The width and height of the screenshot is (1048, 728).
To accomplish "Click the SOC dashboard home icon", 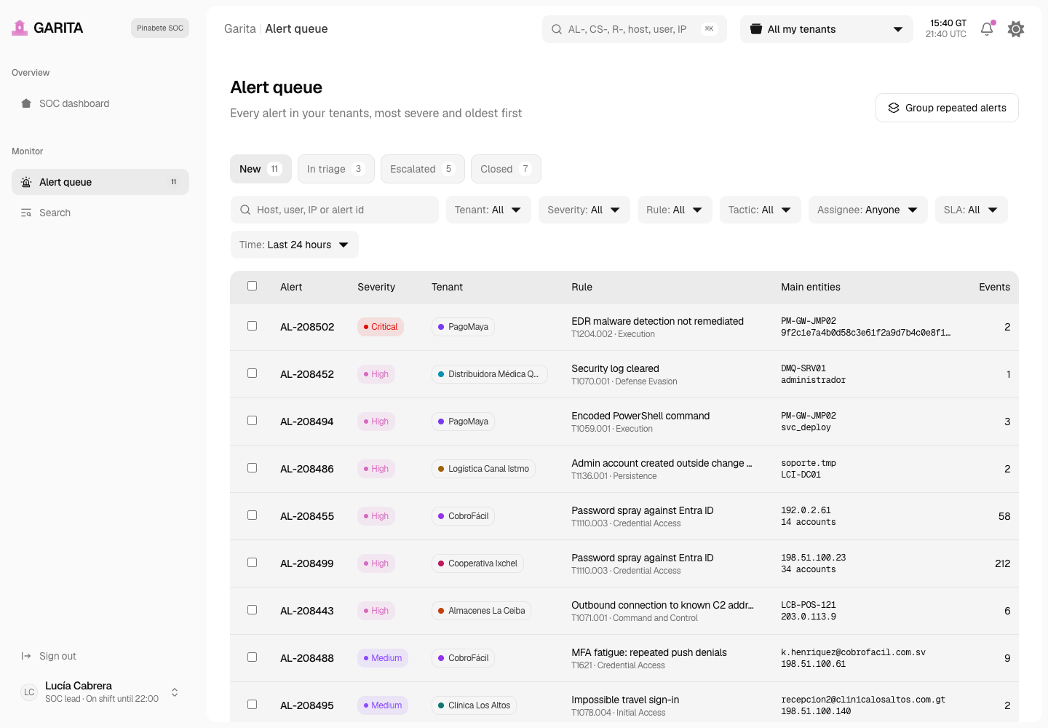I will tap(26, 103).
